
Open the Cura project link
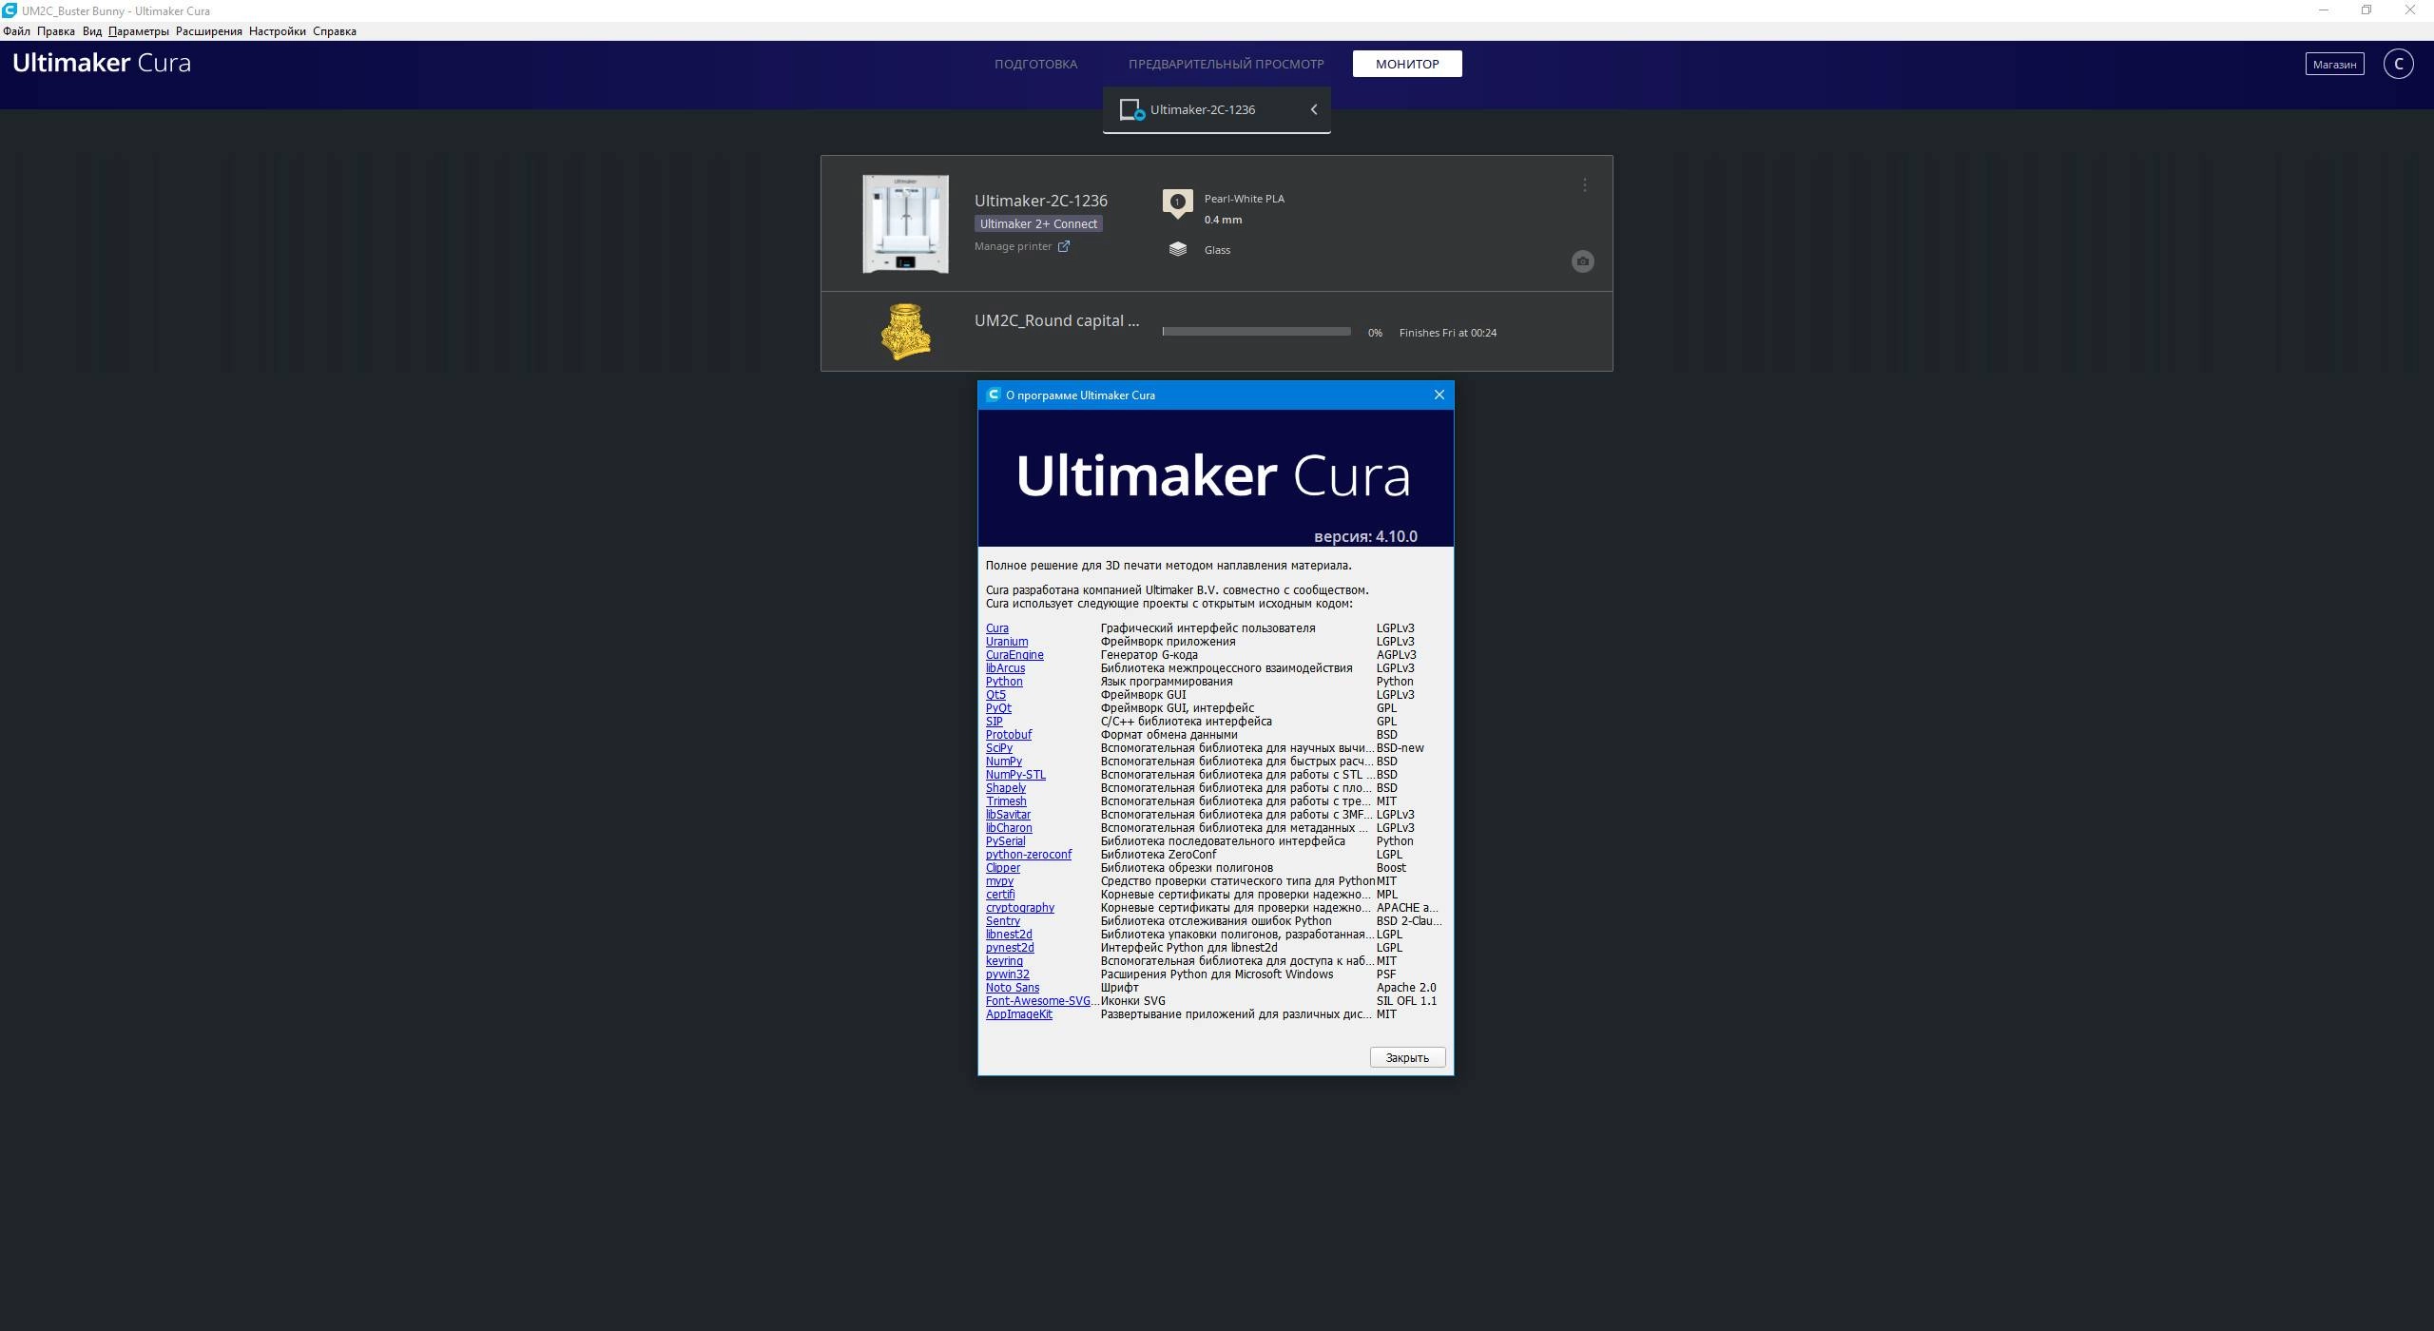pos(996,628)
